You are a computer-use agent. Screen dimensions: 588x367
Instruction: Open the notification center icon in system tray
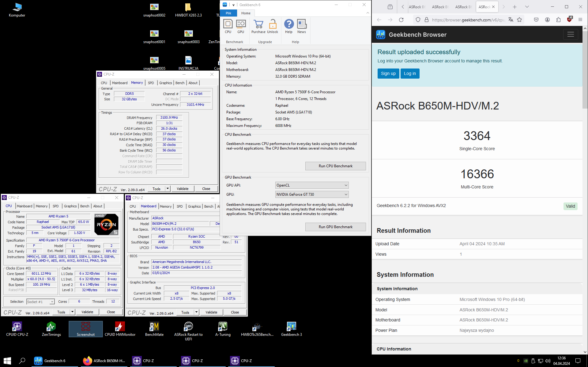(578, 361)
